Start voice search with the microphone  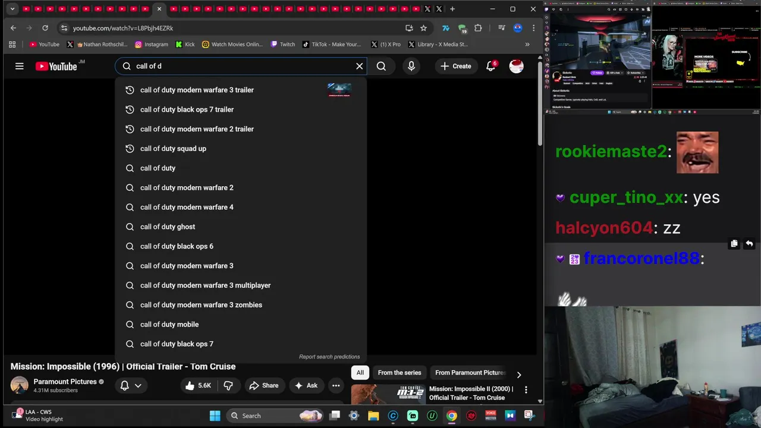411,66
